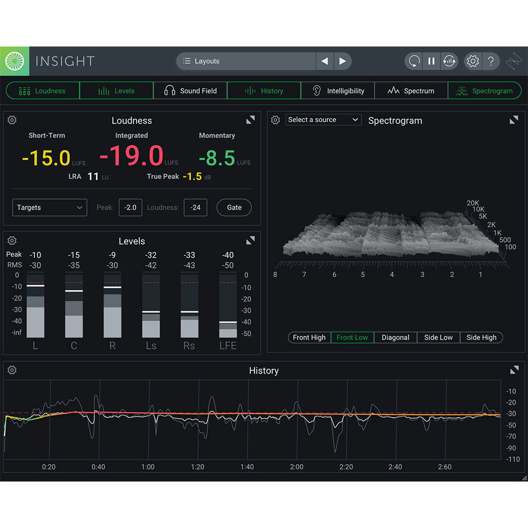Open Insight settings via the gear icon
Image resolution: width=528 pixels, height=528 pixels.
click(x=473, y=61)
